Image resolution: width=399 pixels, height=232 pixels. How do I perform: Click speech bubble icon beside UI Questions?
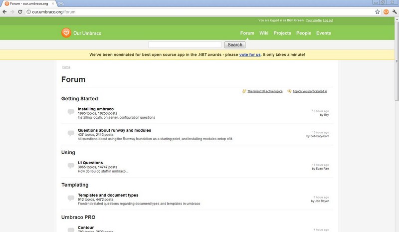[x=71, y=165]
